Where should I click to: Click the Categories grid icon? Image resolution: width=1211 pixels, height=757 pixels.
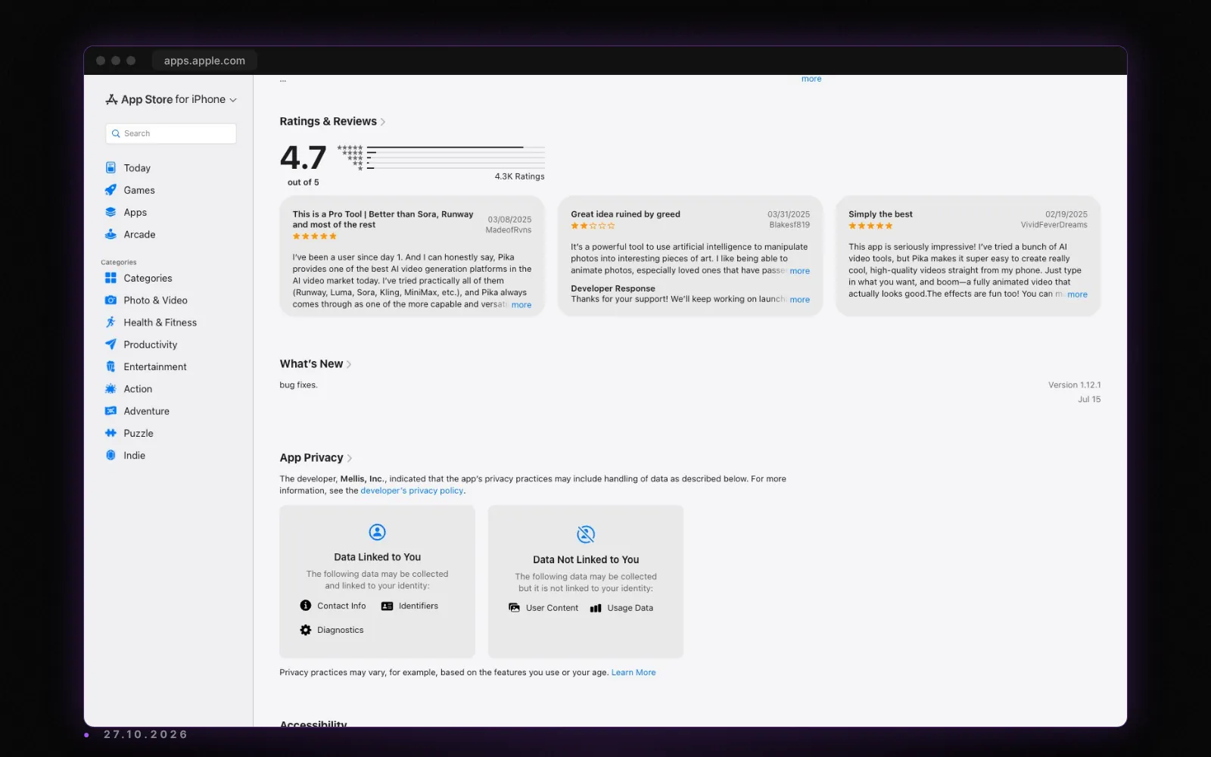pos(111,278)
